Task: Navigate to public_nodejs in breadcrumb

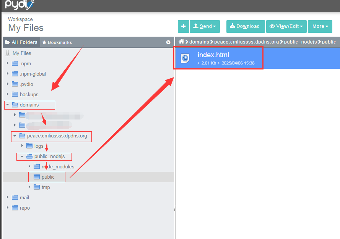Action: [300, 42]
